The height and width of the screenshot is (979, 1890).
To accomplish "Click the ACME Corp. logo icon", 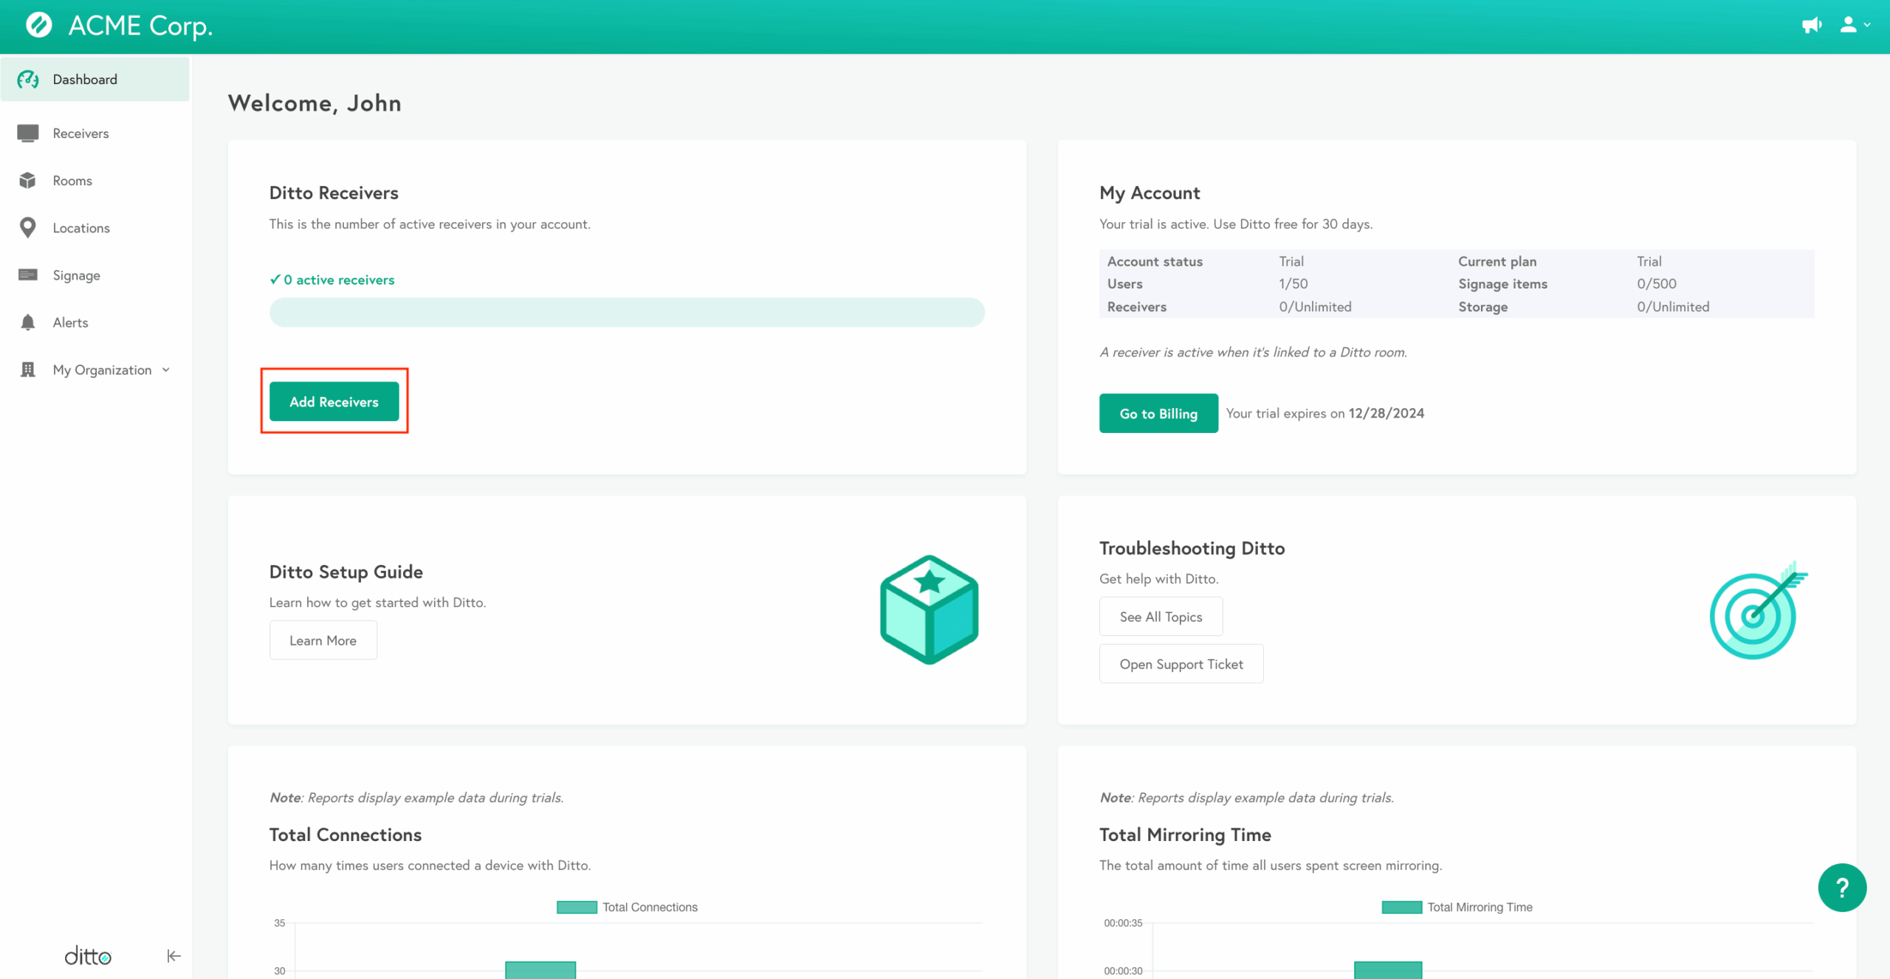I will [x=39, y=25].
